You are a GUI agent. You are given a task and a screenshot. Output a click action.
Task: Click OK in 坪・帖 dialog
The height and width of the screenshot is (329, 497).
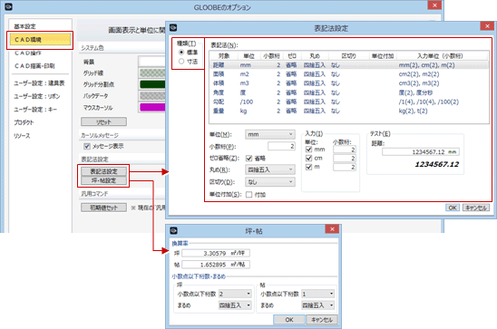[x=289, y=320]
